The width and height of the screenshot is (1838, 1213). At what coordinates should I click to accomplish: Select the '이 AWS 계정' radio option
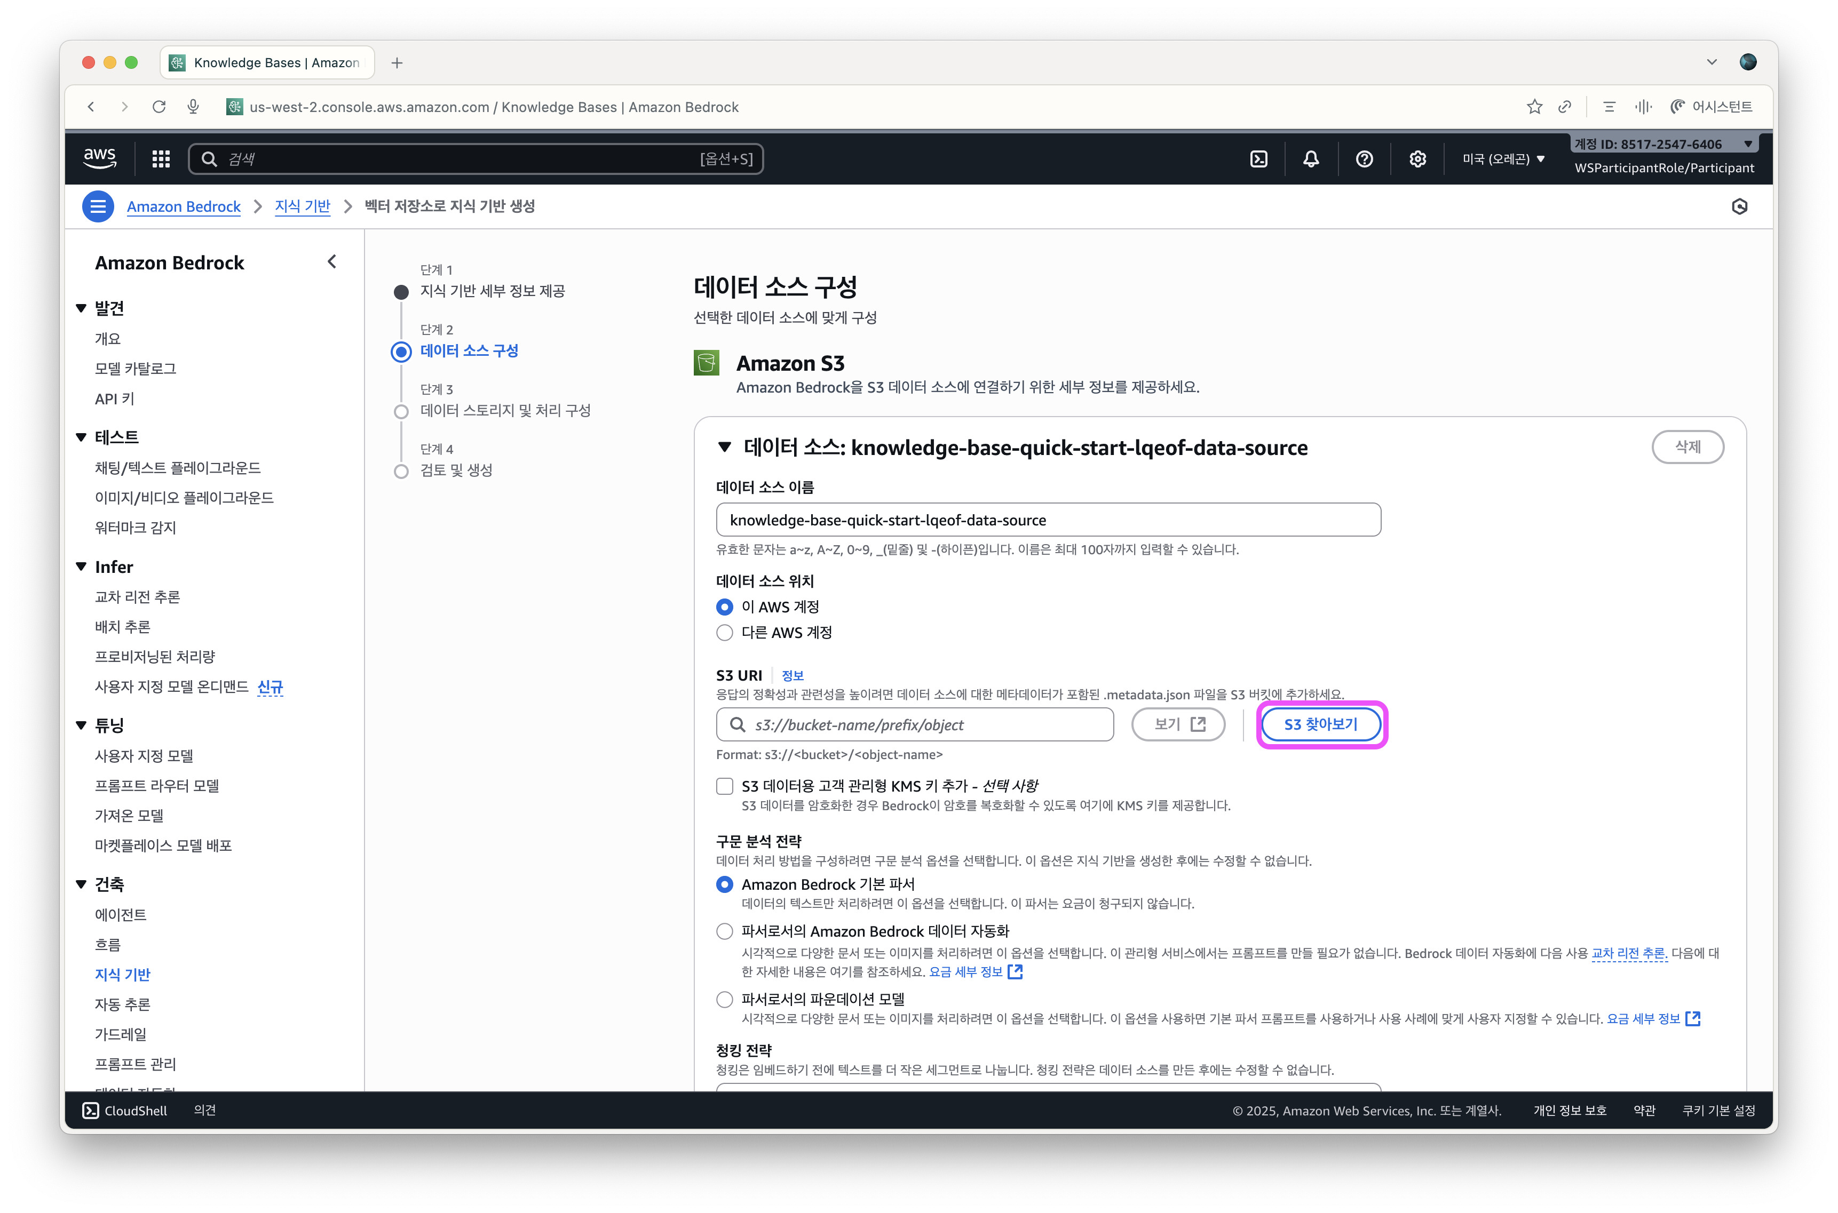[x=724, y=607]
